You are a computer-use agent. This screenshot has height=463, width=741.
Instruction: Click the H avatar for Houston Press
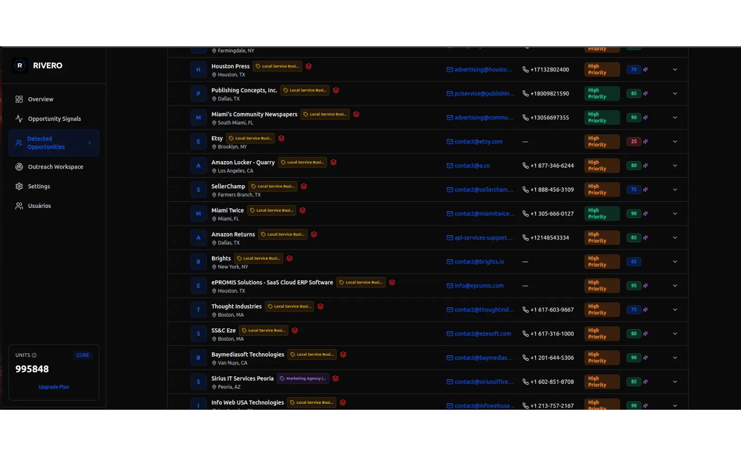[x=198, y=70]
